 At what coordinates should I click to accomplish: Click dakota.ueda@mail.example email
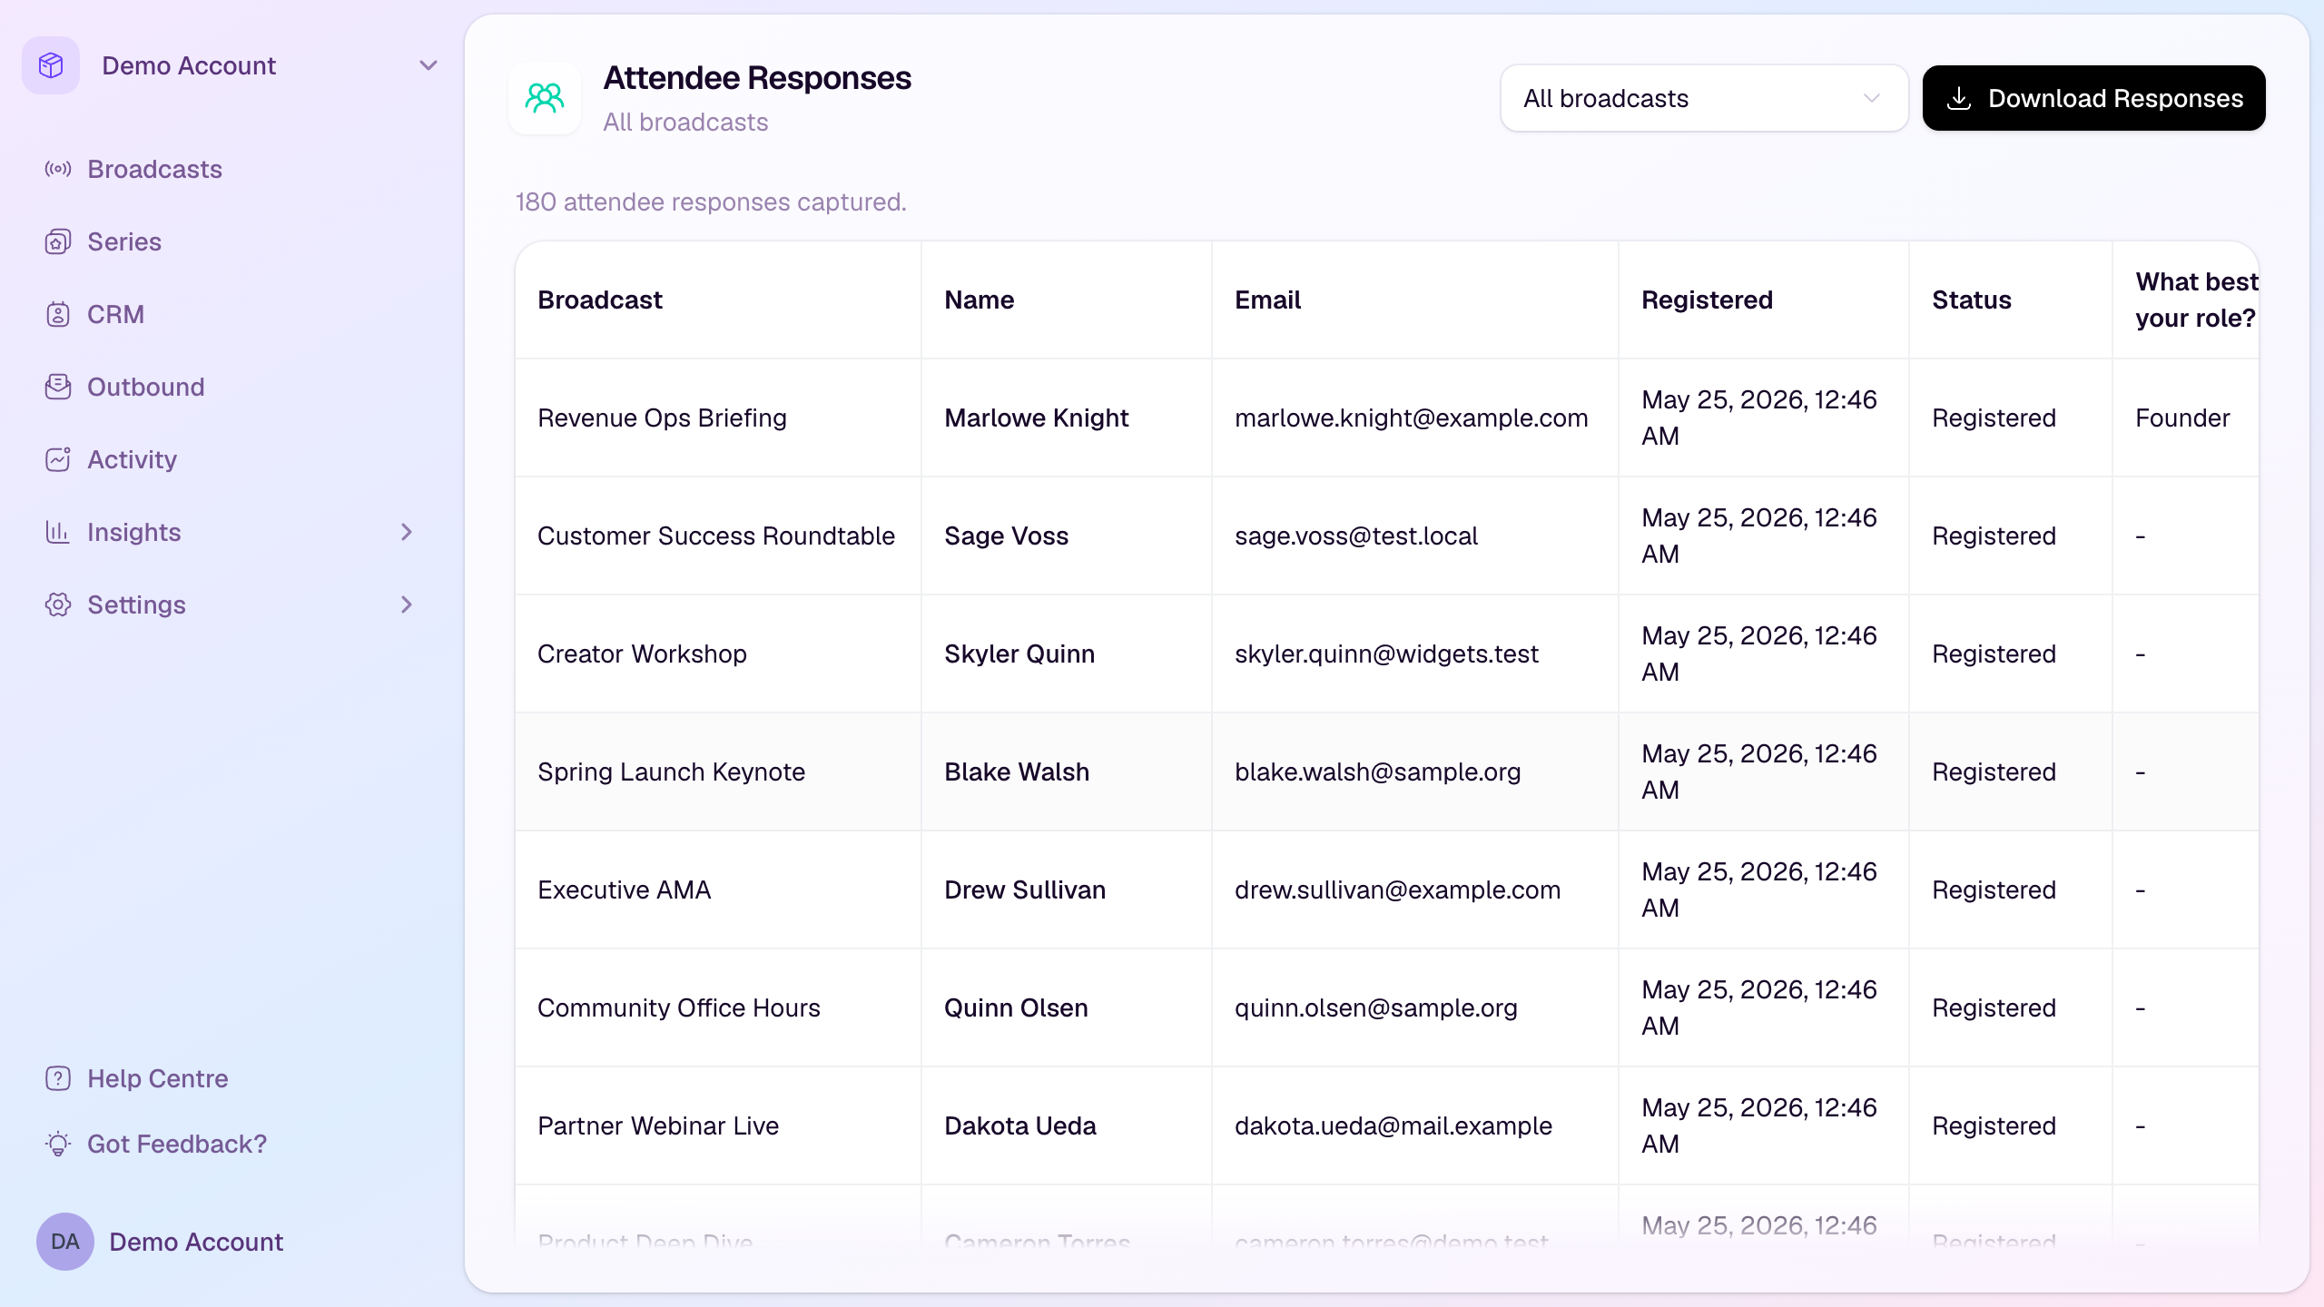coord(1393,1125)
